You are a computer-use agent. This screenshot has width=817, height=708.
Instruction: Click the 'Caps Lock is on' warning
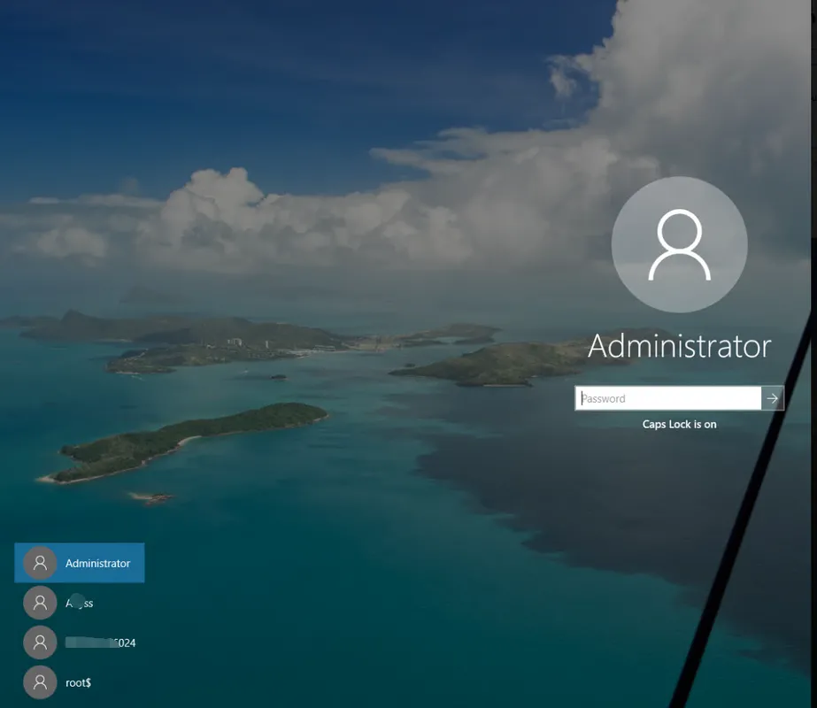point(679,425)
